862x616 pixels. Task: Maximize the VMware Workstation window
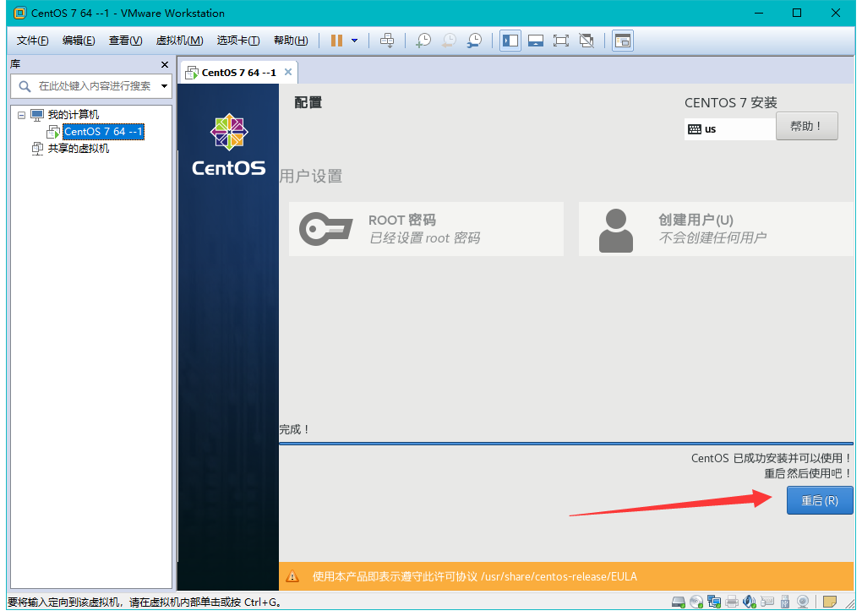pyautogui.click(x=797, y=14)
